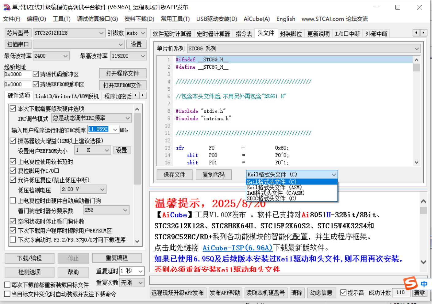Screen dimensions: 432x304
Task: Click the 中 language indicator icon
Action: click(424, 284)
